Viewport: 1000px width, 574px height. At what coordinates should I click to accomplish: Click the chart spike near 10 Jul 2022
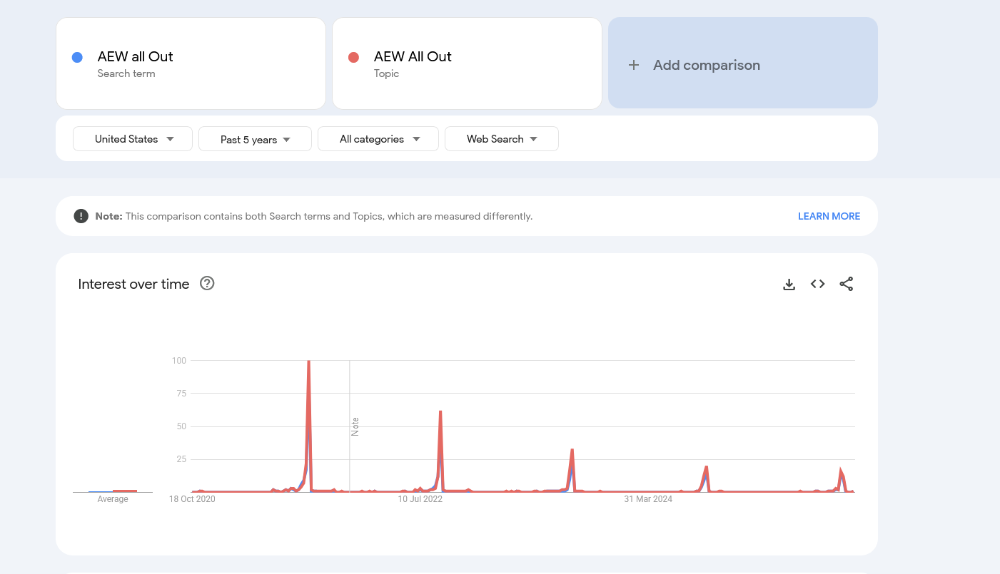click(440, 412)
